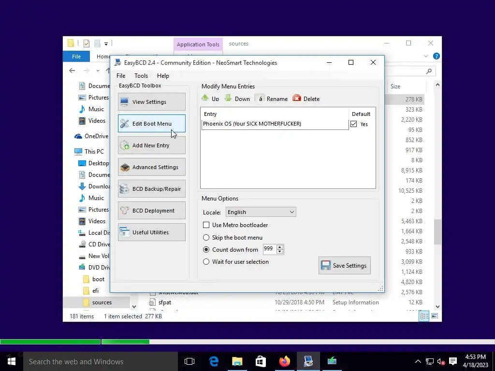Click Explorer back navigation arrow

(x=72, y=71)
